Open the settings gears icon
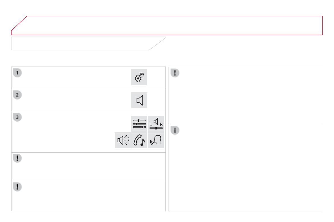 tap(139, 77)
